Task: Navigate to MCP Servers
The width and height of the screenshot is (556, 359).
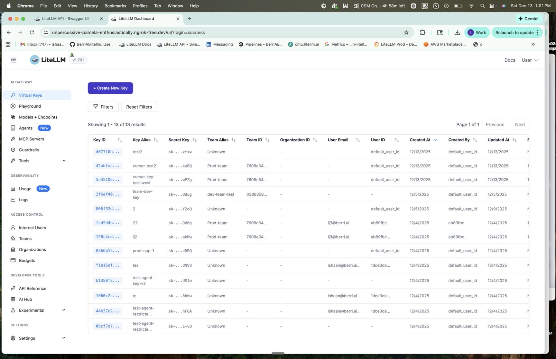Action: (31, 139)
